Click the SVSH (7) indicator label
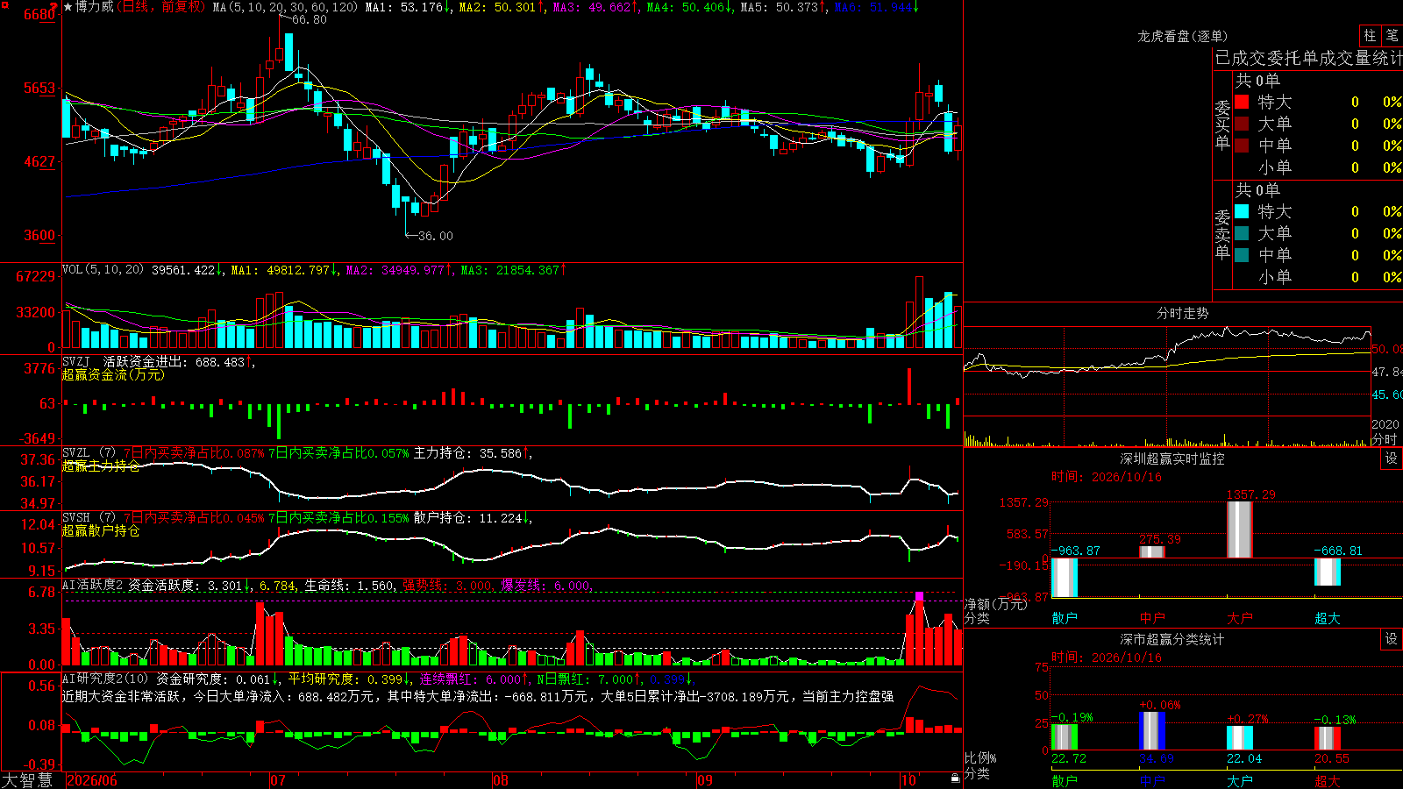The width and height of the screenshot is (1403, 789). [x=89, y=518]
